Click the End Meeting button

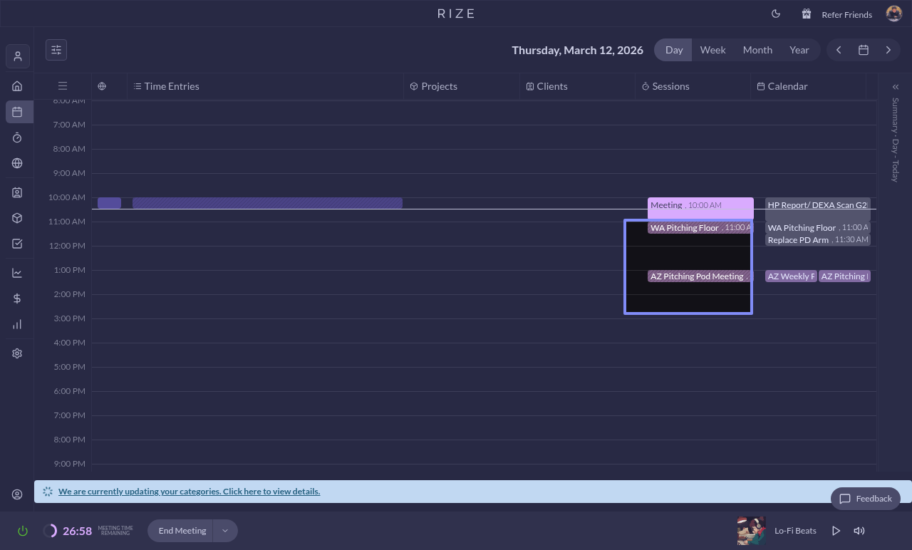[x=182, y=531]
